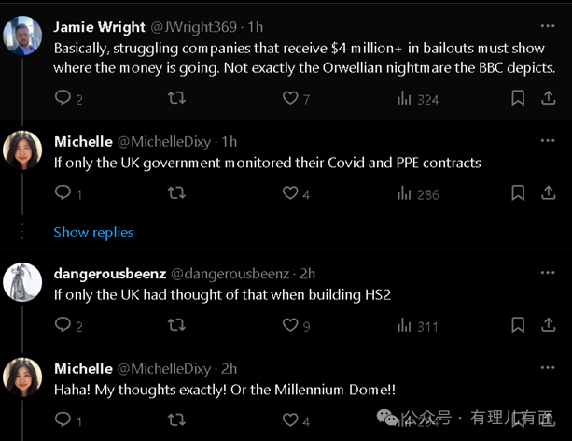Open more options on Jamie Wright's tweet
This screenshot has height=441, width=572.
point(547,25)
